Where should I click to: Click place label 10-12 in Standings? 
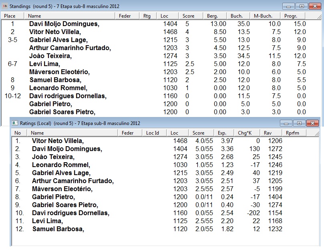[x=13, y=96]
